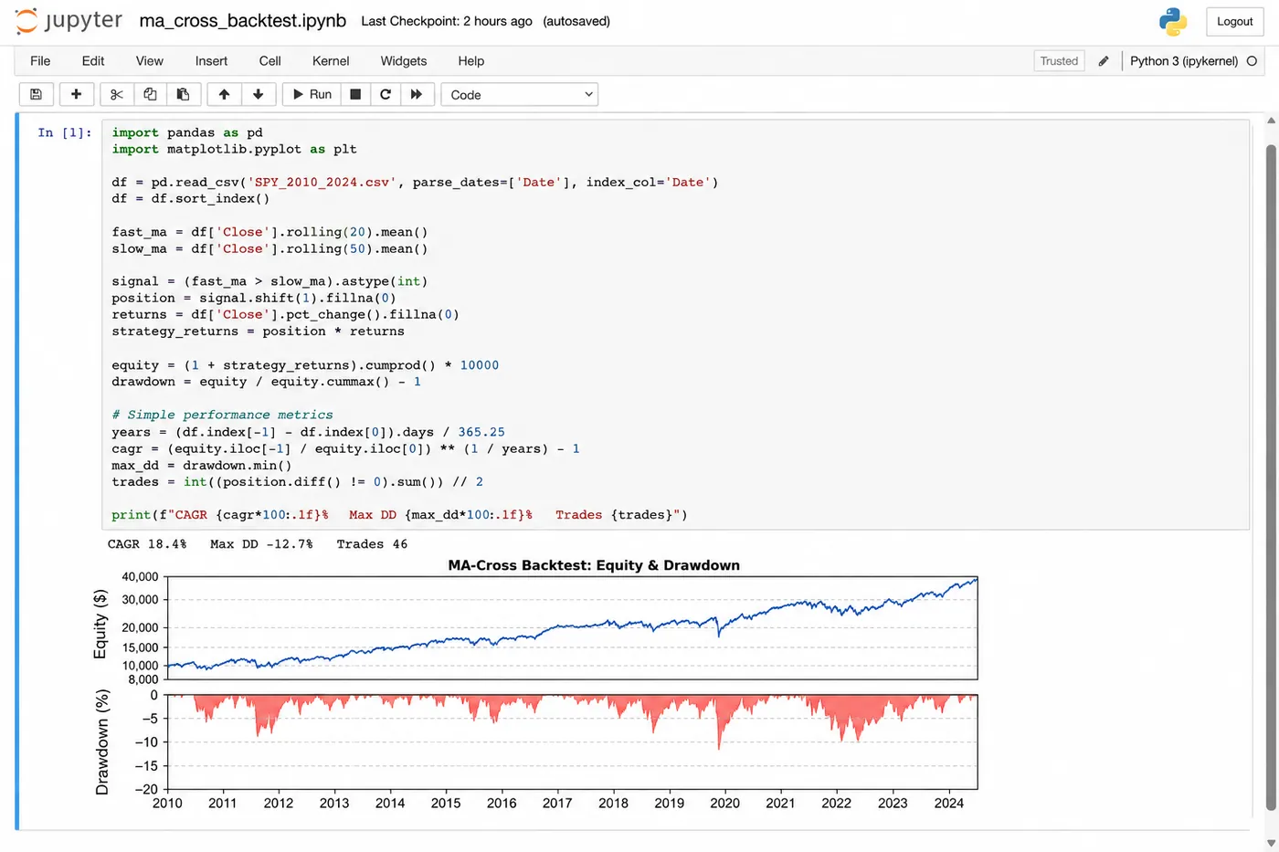Insert cell below with plus icon
This screenshot has width=1279, height=852.
(x=76, y=94)
